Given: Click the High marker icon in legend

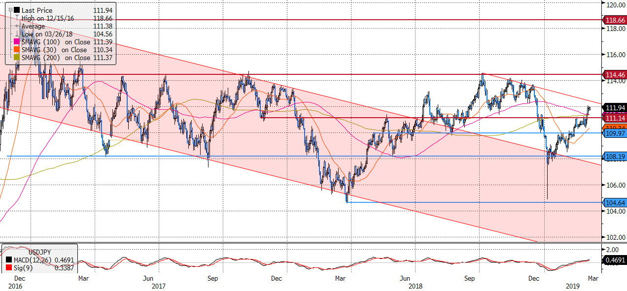Looking at the screenshot, I should [x=17, y=18].
